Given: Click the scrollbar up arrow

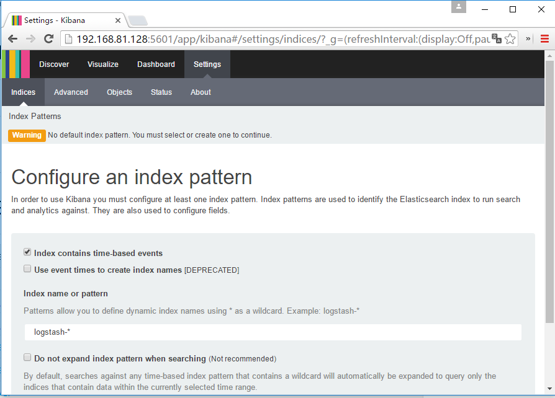Looking at the screenshot, I should coord(549,56).
